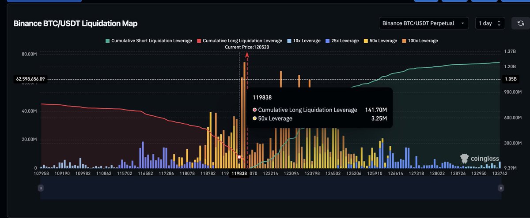Click the left zoom slider handle

click(x=41, y=188)
